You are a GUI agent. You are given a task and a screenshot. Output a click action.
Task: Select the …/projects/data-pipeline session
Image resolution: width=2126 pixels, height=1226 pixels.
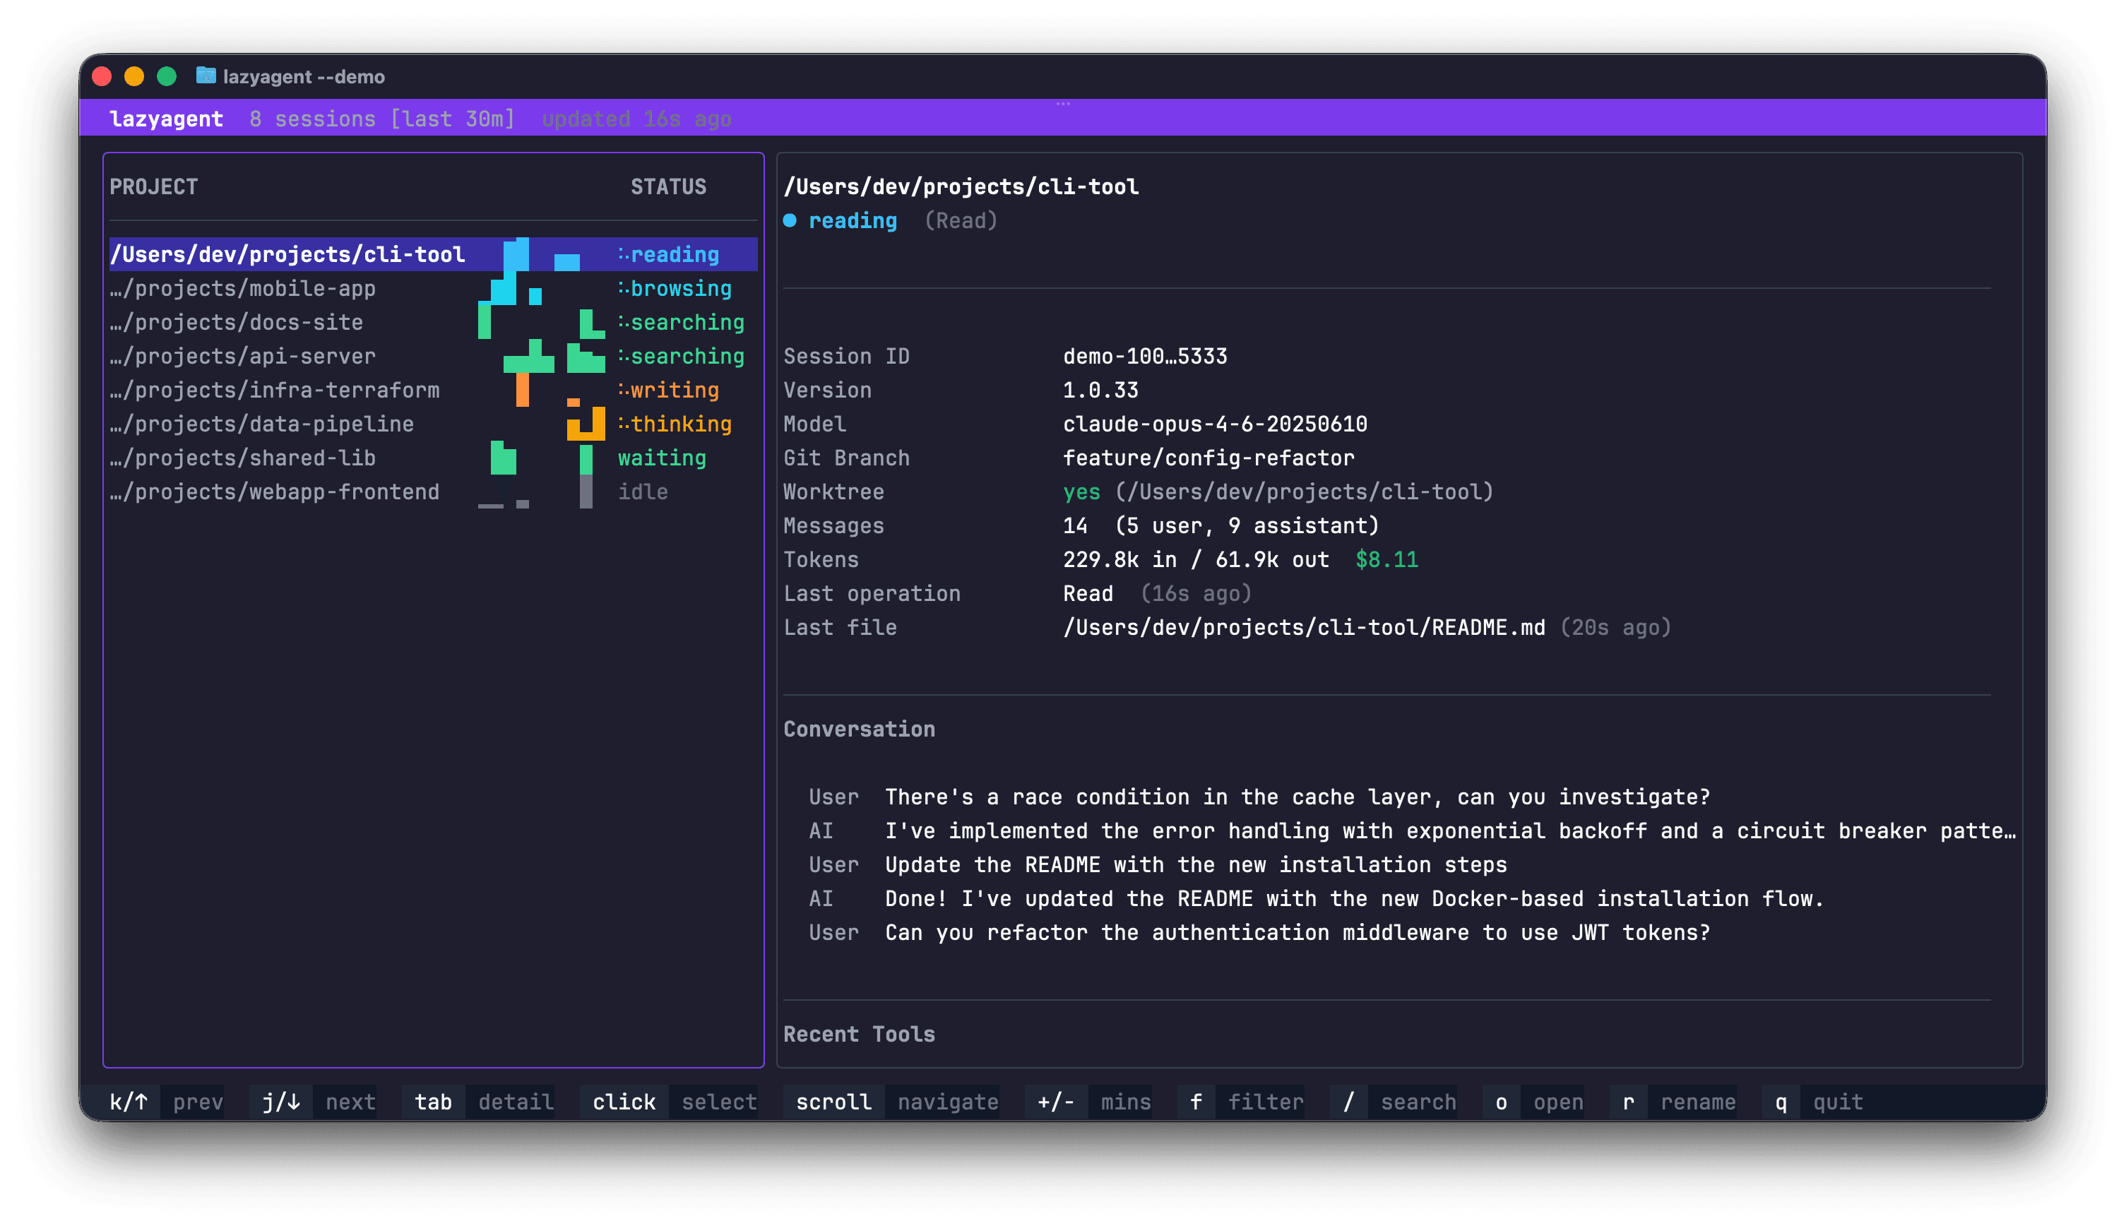click(433, 424)
